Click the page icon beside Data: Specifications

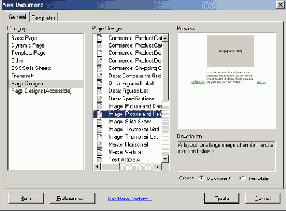click(x=100, y=99)
